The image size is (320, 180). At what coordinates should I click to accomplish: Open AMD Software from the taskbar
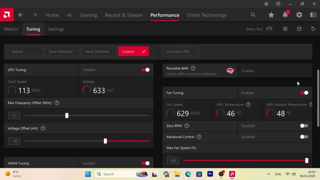click(x=232, y=174)
